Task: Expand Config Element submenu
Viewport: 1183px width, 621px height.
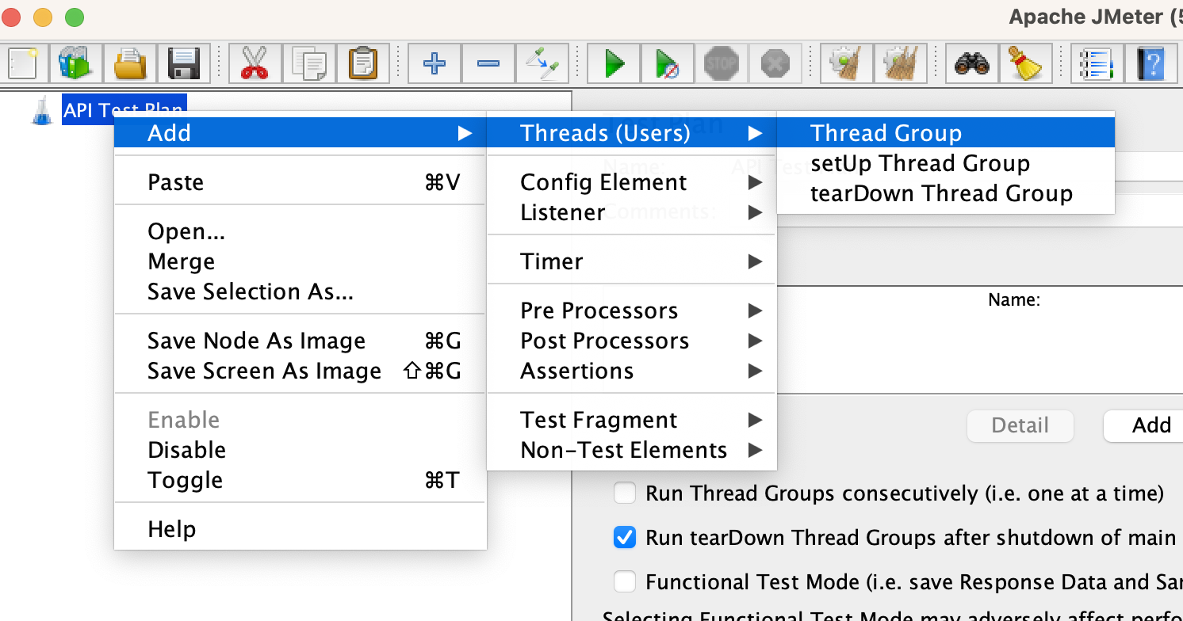Action: (x=631, y=182)
